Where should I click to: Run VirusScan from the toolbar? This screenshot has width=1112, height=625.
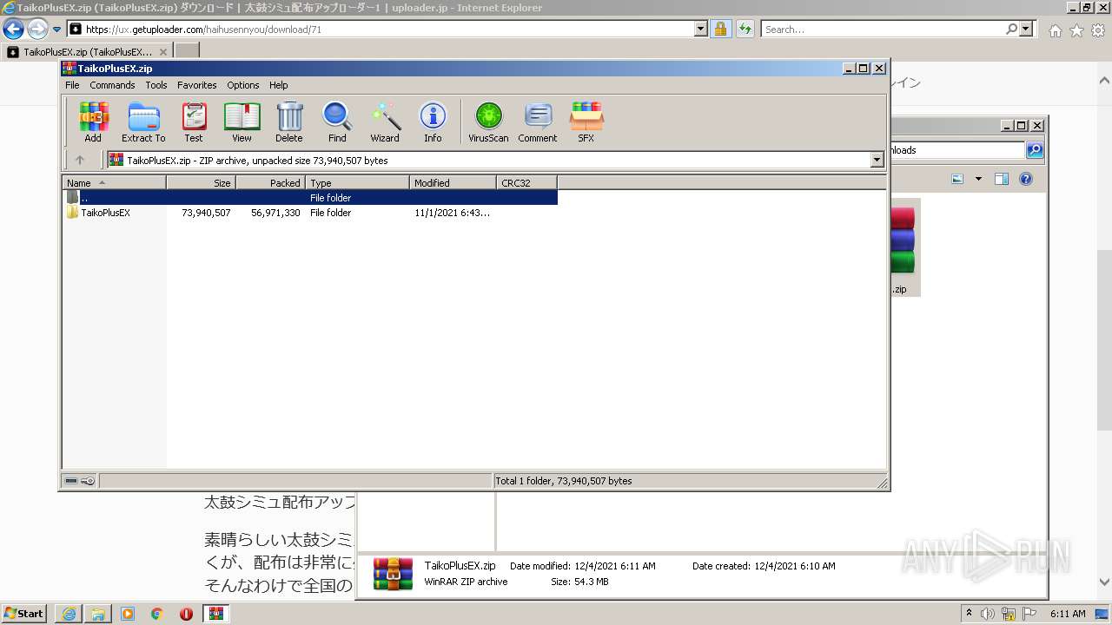tap(488, 122)
